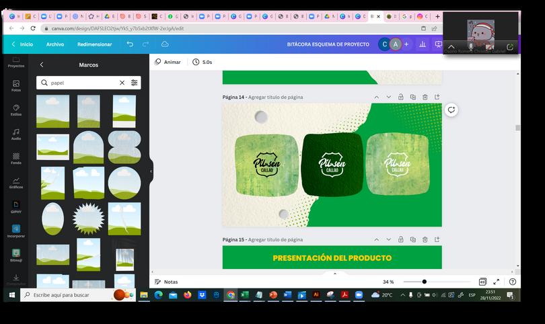Duplicate Página 14
This screenshot has height=324, width=545.
[x=413, y=97]
